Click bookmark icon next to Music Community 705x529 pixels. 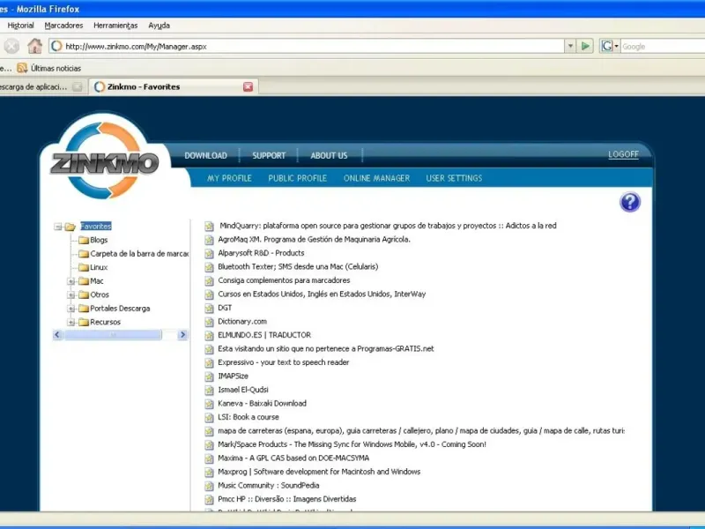click(x=209, y=487)
